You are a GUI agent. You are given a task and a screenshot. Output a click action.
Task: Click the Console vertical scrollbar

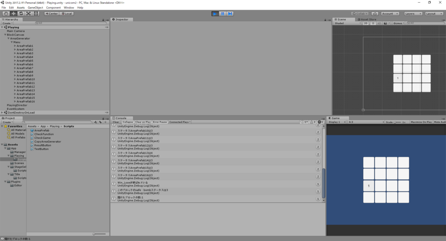[324, 183]
